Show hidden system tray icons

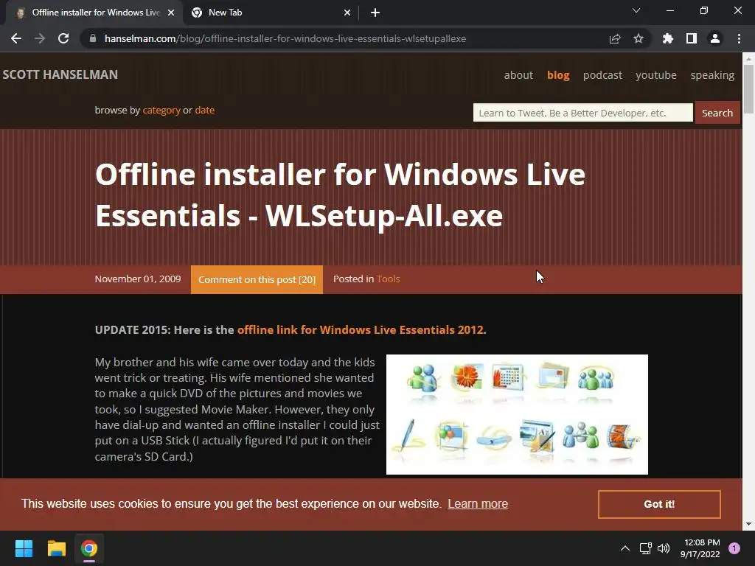point(625,548)
